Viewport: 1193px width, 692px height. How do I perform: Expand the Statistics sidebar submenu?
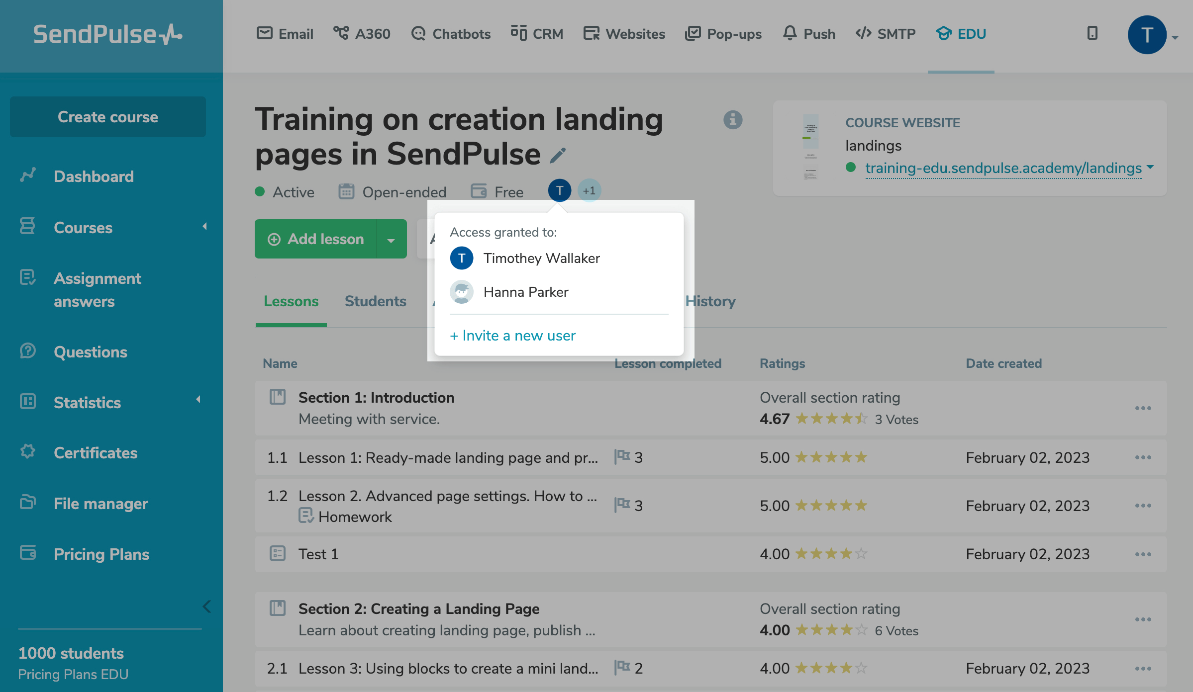[x=198, y=400]
